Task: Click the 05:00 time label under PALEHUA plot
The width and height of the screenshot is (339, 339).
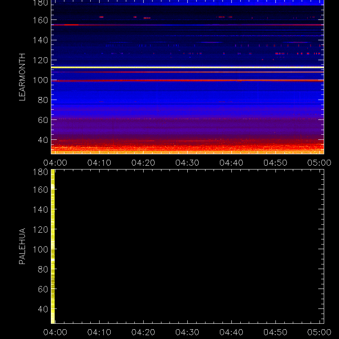Action: pos(320,332)
